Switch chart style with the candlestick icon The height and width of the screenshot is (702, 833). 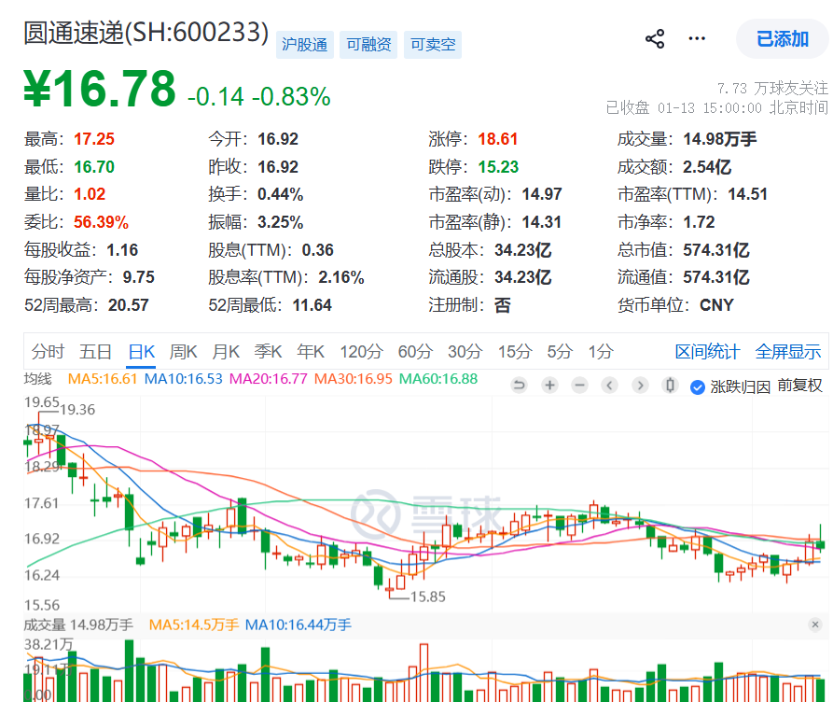pos(669,386)
